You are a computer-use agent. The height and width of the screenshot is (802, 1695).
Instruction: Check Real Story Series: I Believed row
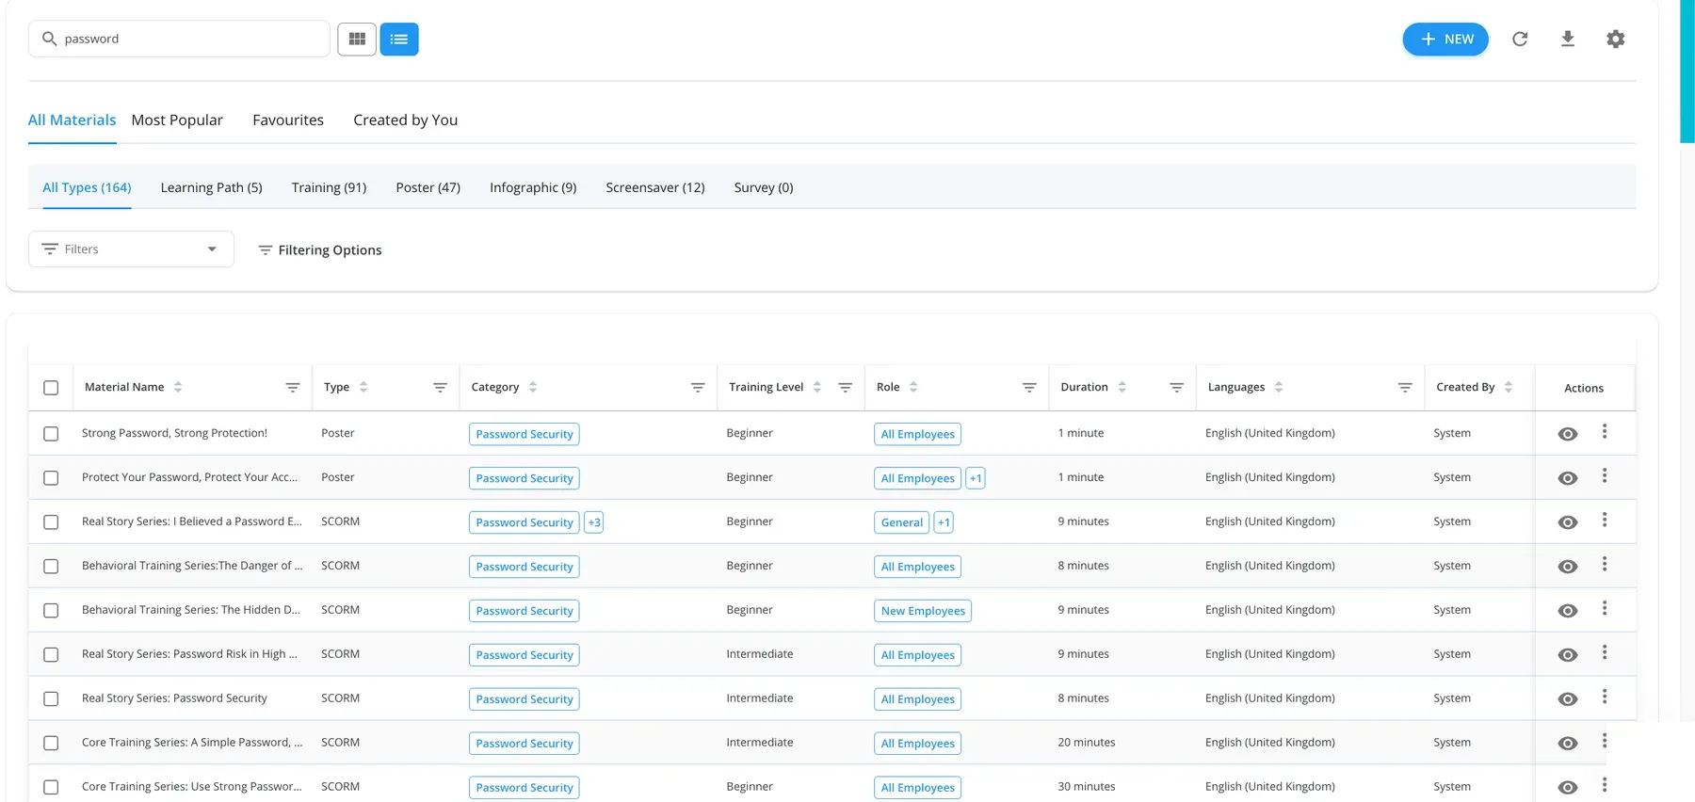[x=51, y=522]
